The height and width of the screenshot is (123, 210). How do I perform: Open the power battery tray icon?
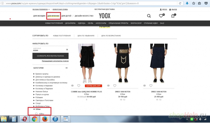[196, 119]
